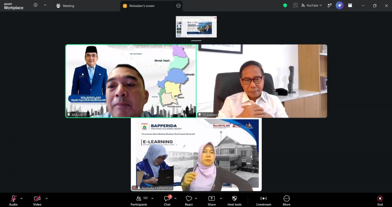Expand the React options caret

pyautogui.click(x=196, y=199)
